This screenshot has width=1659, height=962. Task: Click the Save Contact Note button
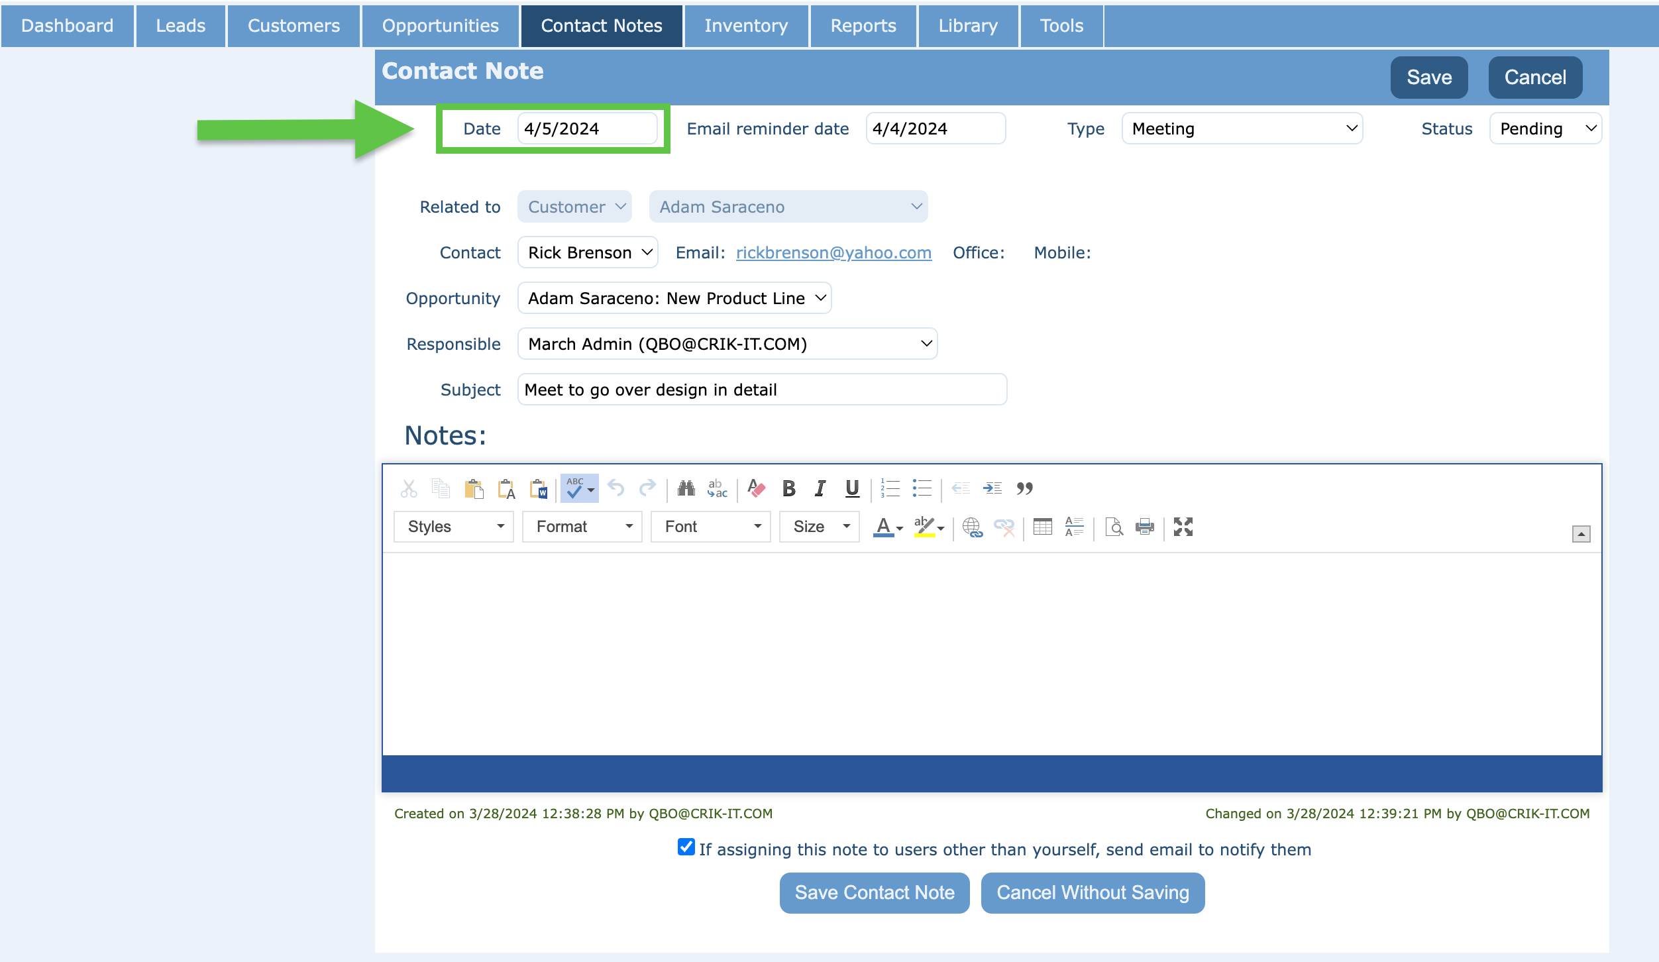(x=874, y=892)
